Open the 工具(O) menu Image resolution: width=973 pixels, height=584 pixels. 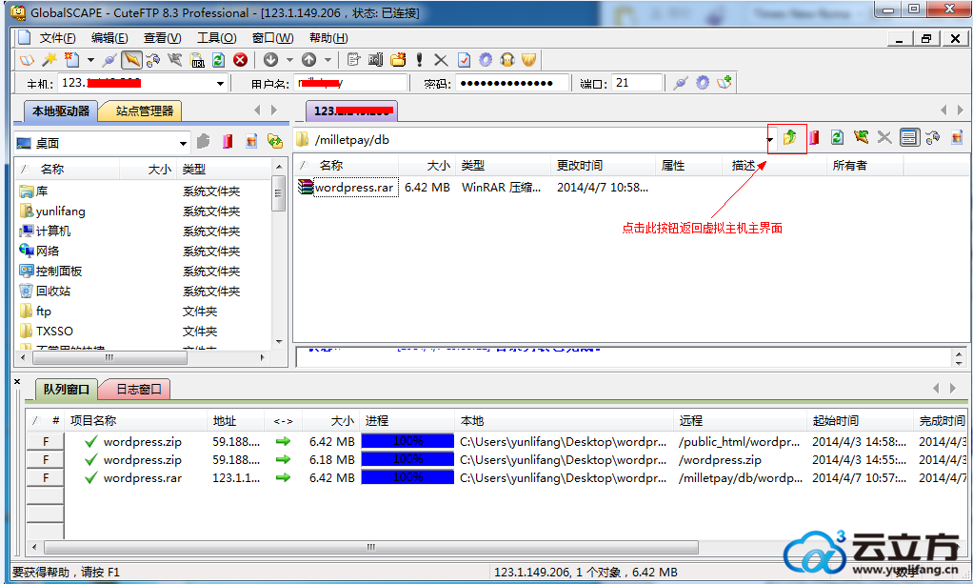[216, 38]
